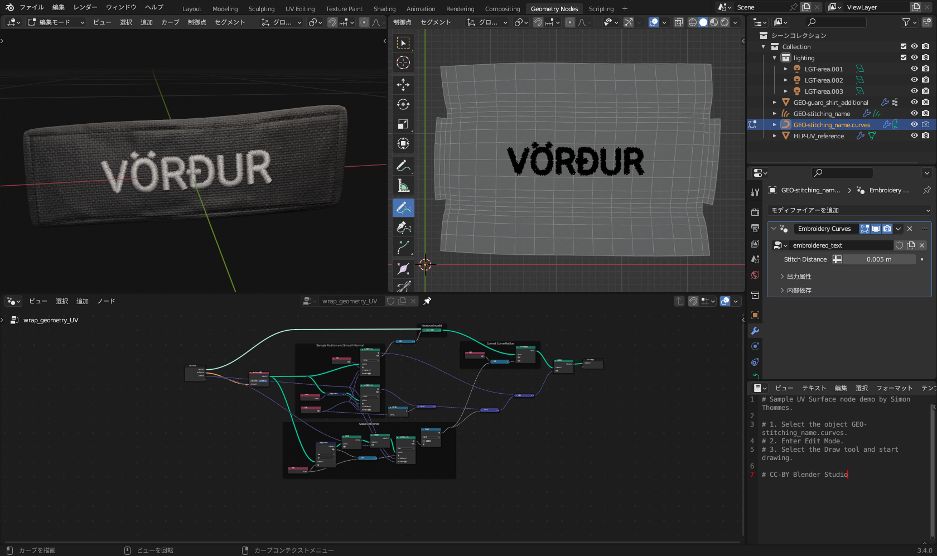The image size is (937, 556).
Task: Select the Tweak select tool
Action: 403,43
